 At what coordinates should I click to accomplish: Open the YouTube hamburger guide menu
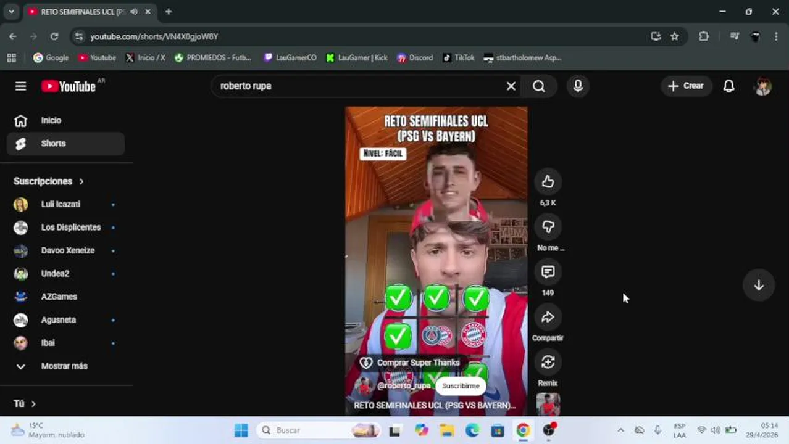[20, 86]
